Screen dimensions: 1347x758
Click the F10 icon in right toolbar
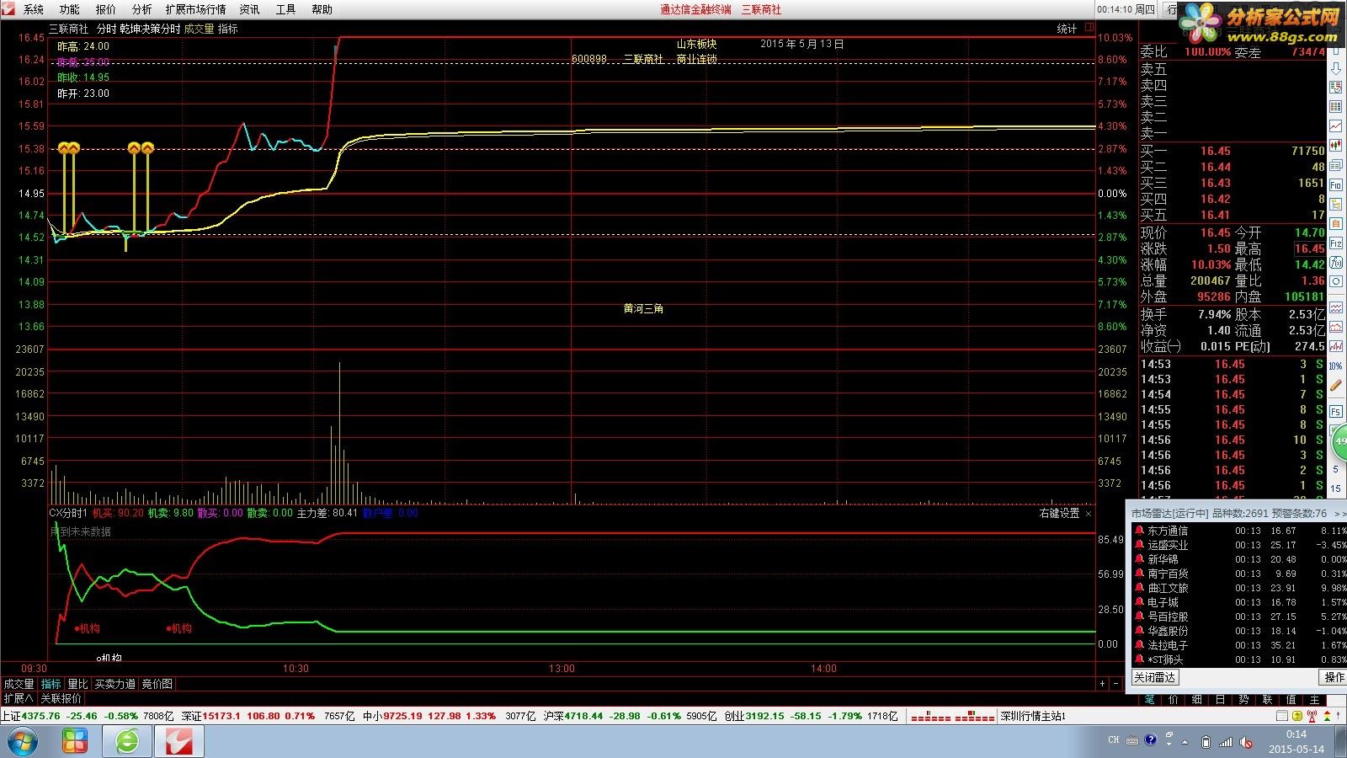(x=1336, y=184)
